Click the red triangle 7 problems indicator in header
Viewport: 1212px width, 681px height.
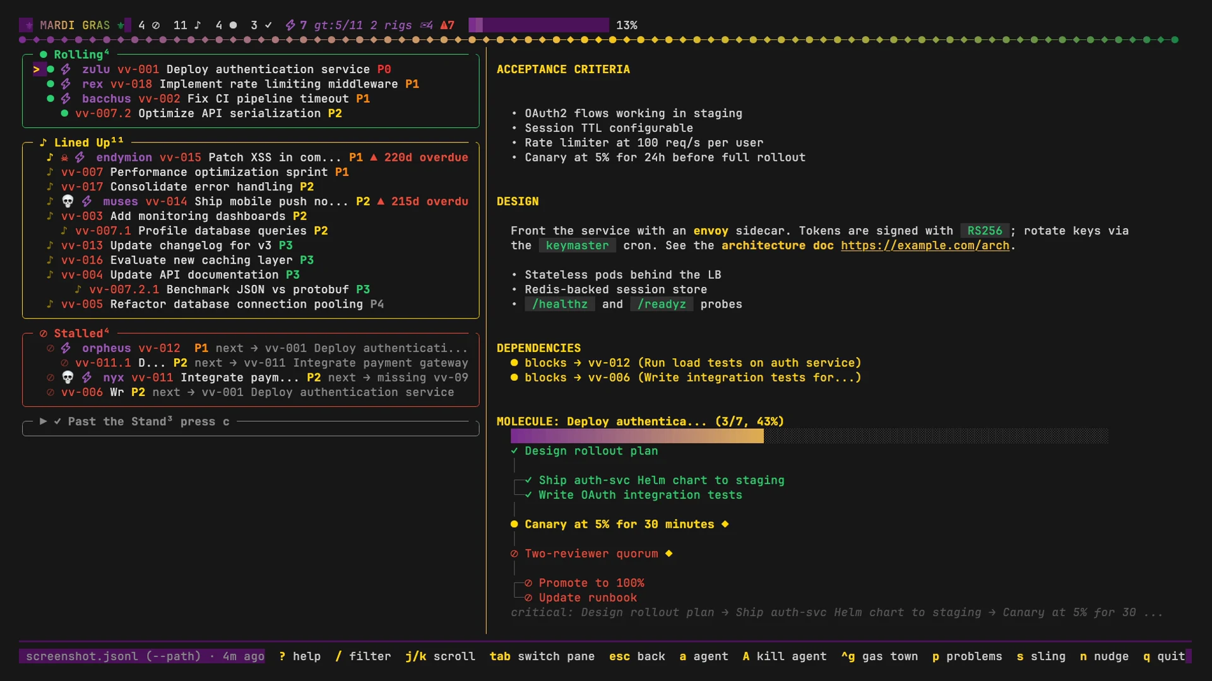pyautogui.click(x=447, y=25)
